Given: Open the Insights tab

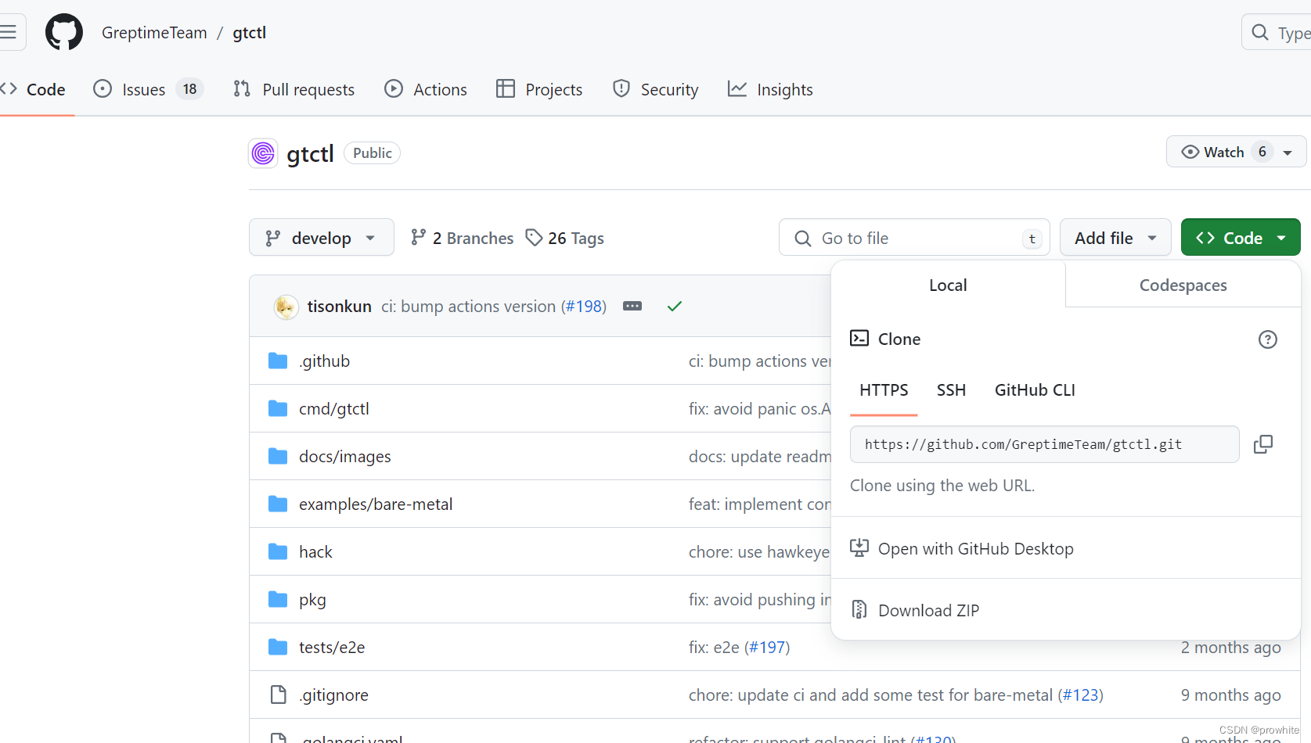Looking at the screenshot, I should [x=771, y=90].
